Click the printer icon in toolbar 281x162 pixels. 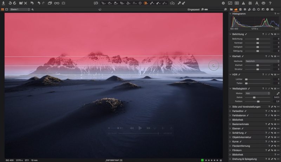point(263,3)
